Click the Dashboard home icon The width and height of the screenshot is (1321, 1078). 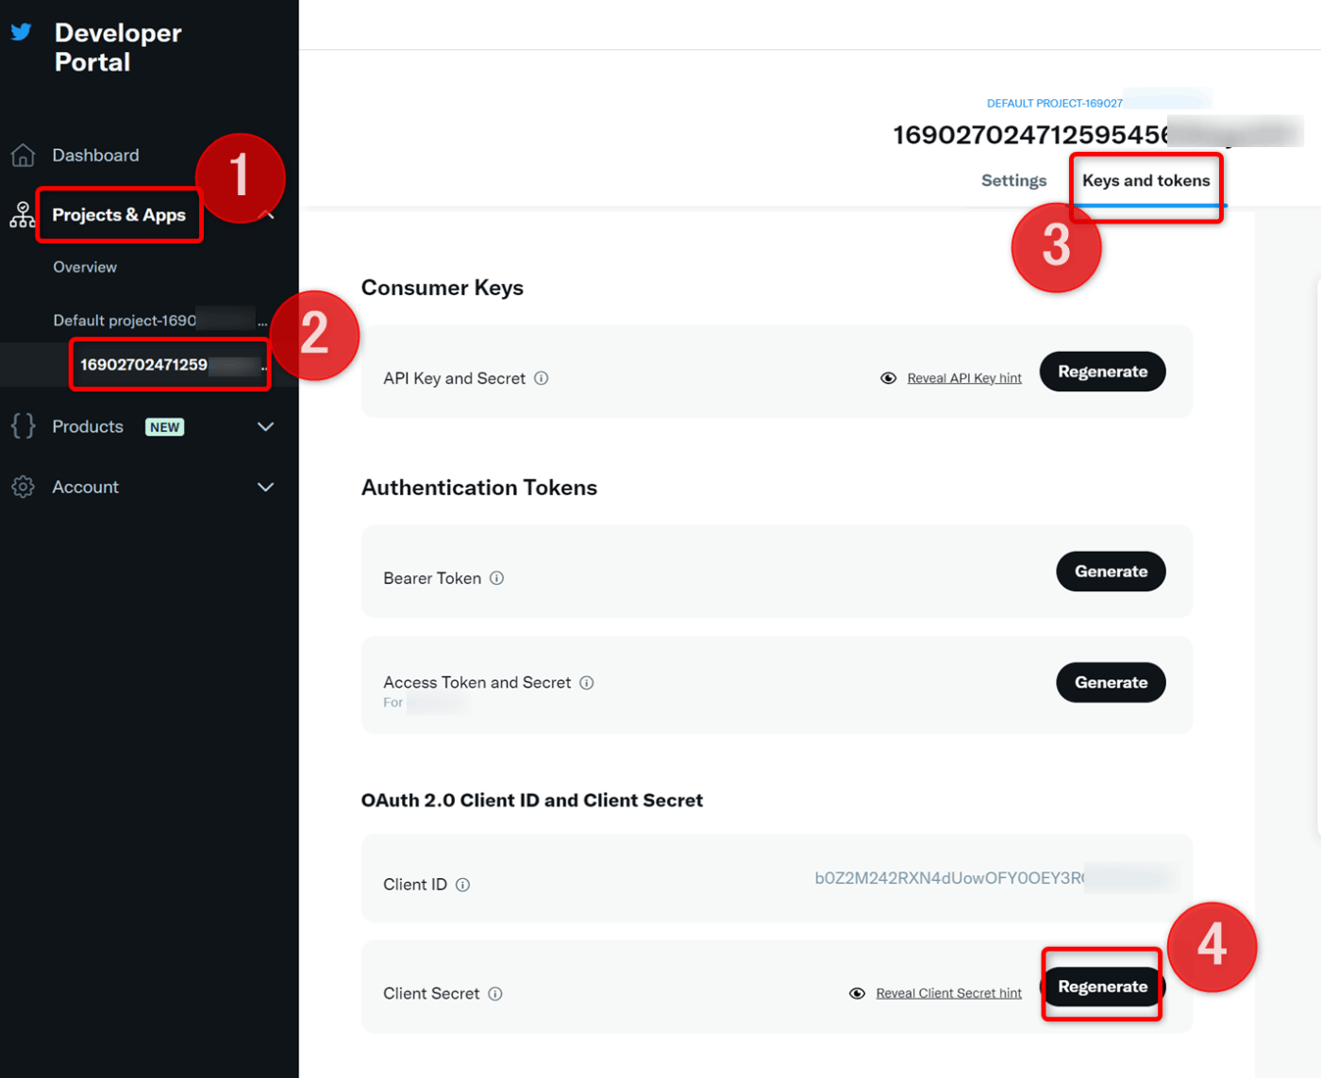pyautogui.click(x=23, y=156)
